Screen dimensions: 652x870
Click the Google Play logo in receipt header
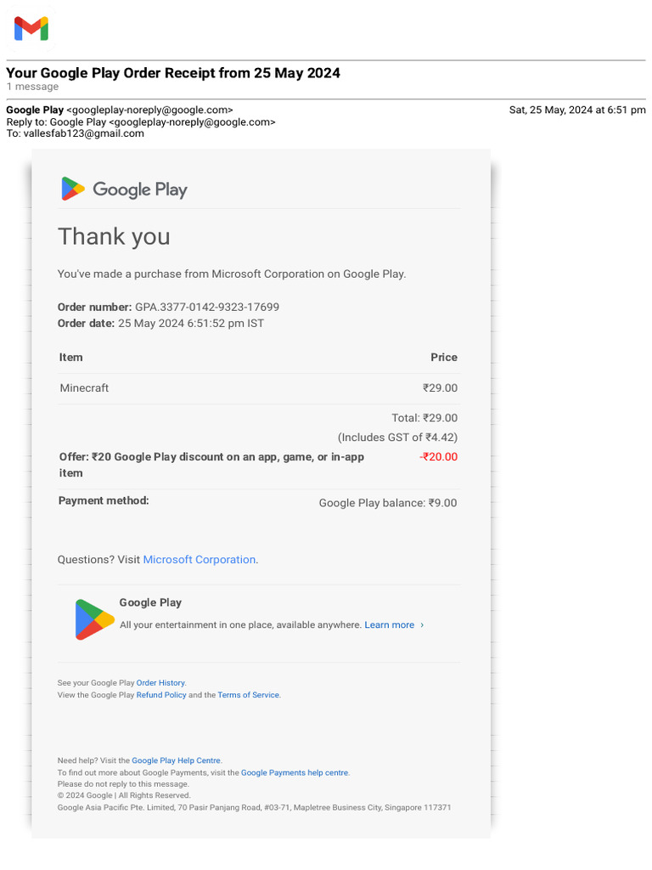pyautogui.click(x=124, y=189)
